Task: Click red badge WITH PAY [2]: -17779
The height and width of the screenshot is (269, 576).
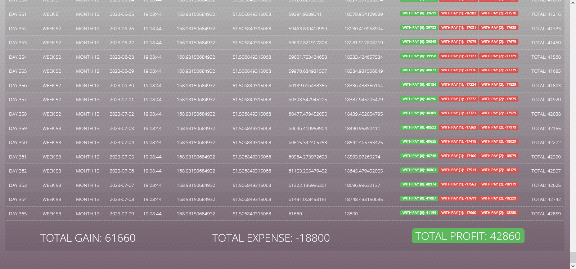Action: [499, 70]
